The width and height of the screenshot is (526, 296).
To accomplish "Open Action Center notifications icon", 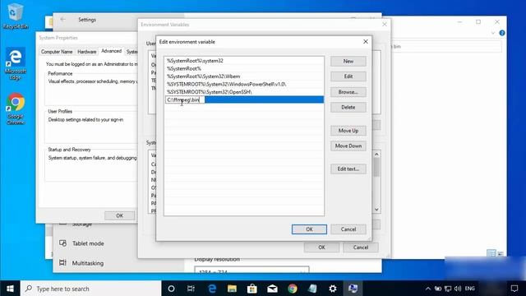I will tap(514, 289).
